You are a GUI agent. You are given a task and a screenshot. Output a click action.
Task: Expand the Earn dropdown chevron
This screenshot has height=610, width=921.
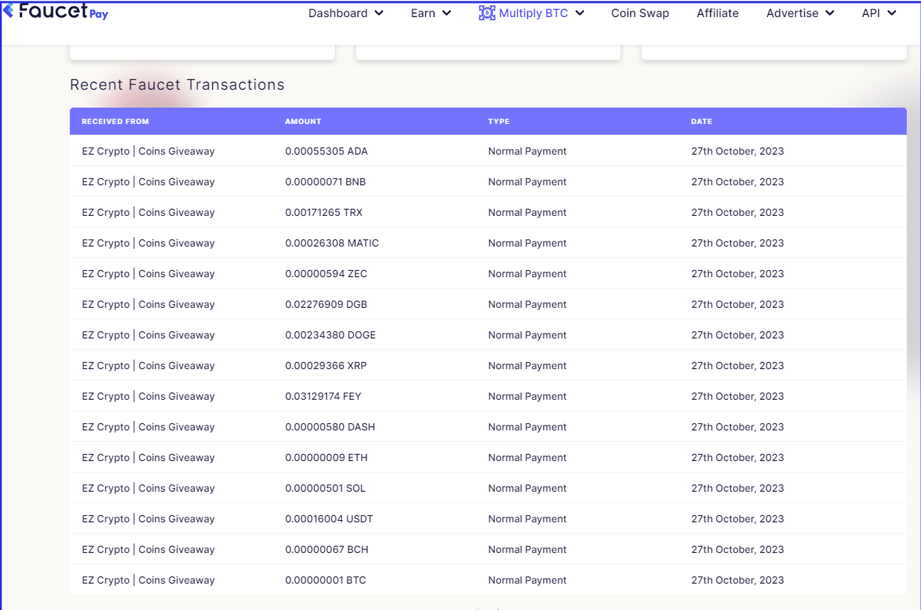pyautogui.click(x=446, y=13)
